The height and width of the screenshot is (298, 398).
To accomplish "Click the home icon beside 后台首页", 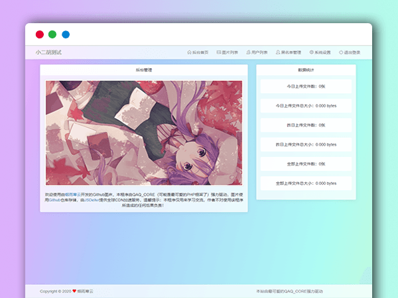I will click(190, 52).
